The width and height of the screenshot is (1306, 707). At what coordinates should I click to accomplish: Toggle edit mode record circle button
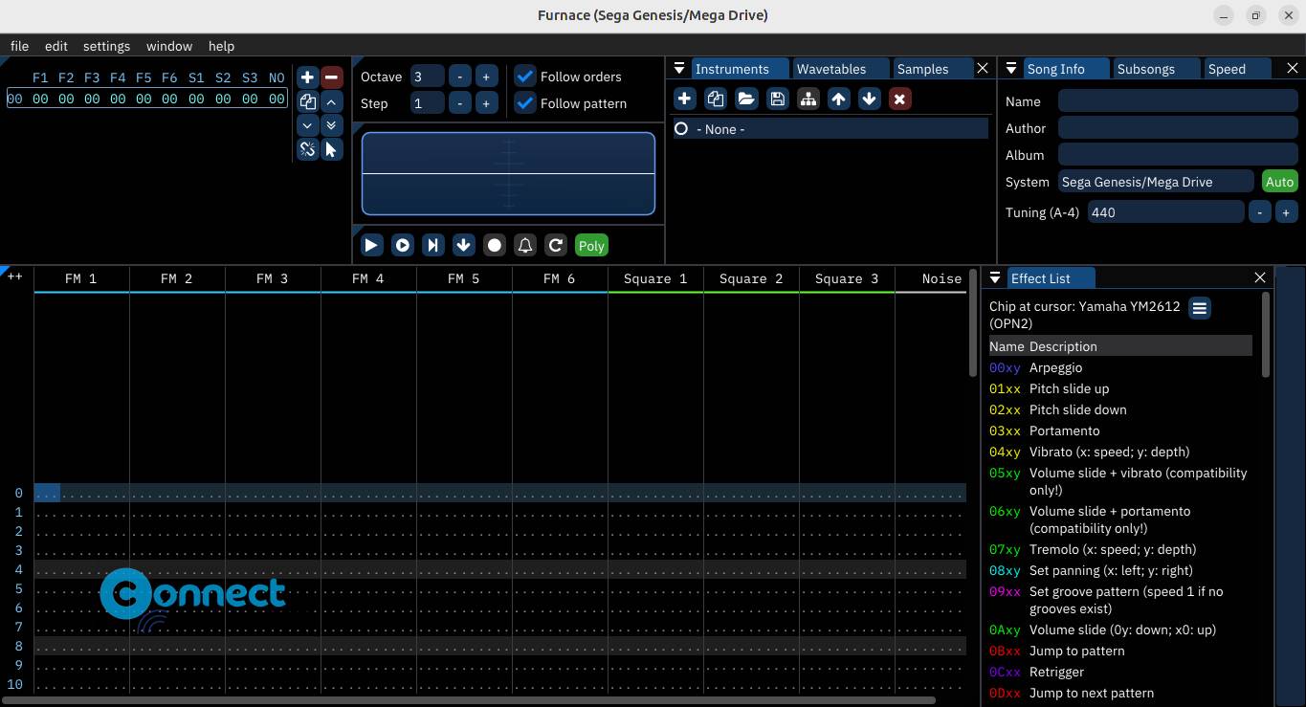click(x=495, y=246)
